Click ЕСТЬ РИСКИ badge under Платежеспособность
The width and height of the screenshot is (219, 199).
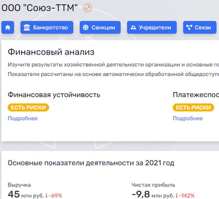194,107
